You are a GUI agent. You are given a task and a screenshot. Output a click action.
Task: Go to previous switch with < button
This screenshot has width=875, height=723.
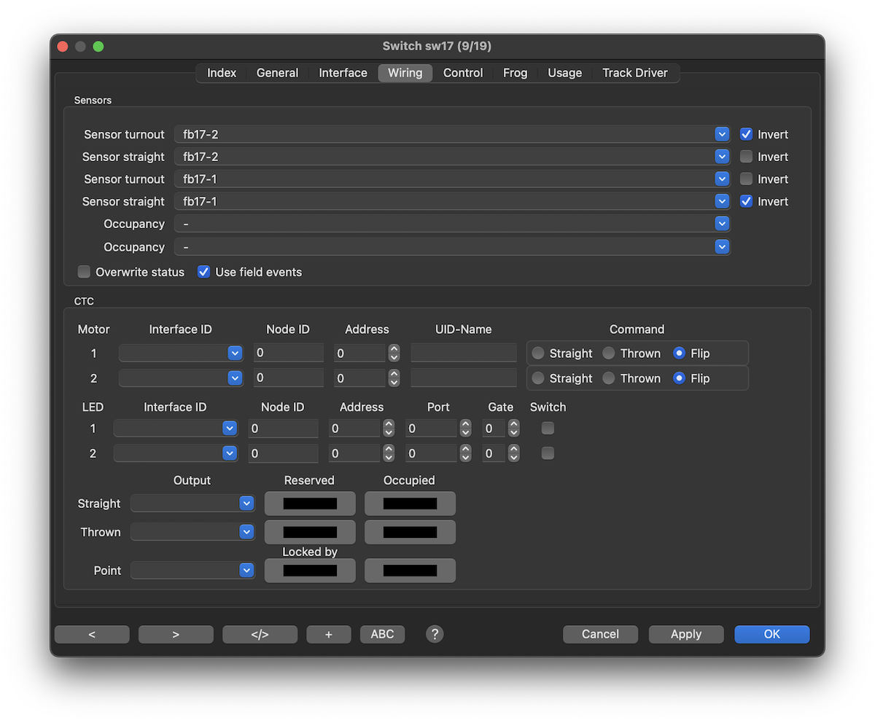[92, 634]
